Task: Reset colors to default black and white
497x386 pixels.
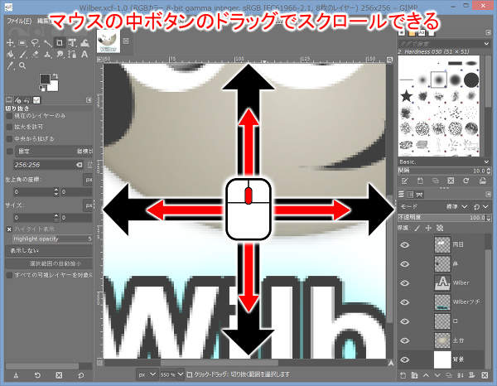Action: 42,88
